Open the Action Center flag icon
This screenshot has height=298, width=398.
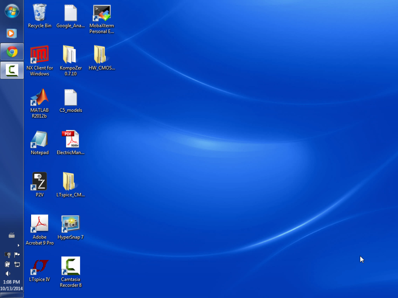click(x=17, y=255)
